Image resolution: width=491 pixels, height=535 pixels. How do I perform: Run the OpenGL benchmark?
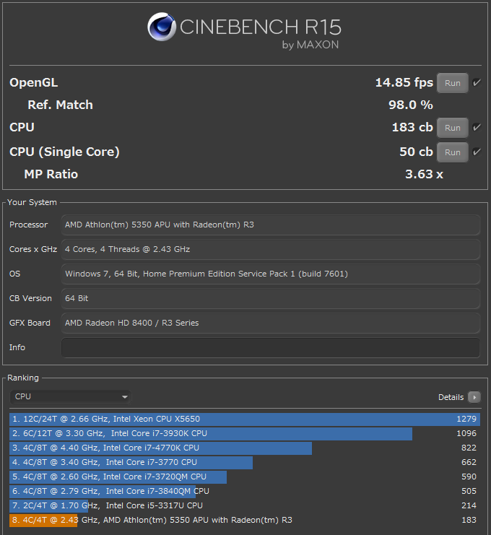click(x=453, y=83)
